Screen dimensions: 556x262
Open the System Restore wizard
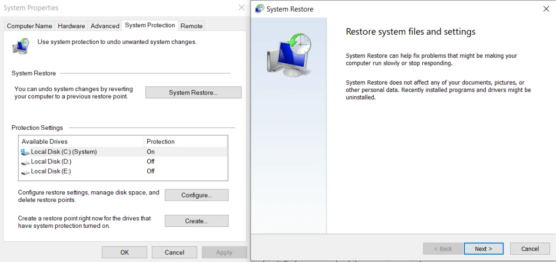click(193, 92)
